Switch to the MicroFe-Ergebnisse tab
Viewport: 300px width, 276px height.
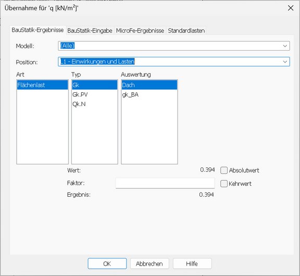pos(140,31)
